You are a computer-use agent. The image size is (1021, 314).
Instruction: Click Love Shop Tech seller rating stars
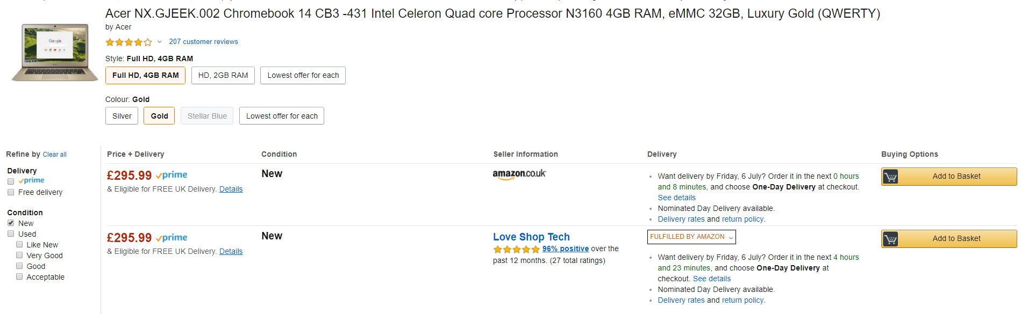pos(516,249)
